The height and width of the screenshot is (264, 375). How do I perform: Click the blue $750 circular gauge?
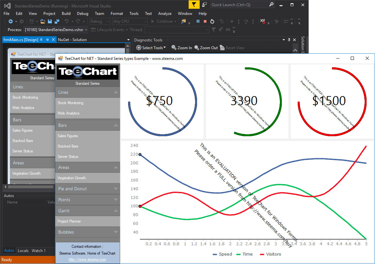click(162, 102)
